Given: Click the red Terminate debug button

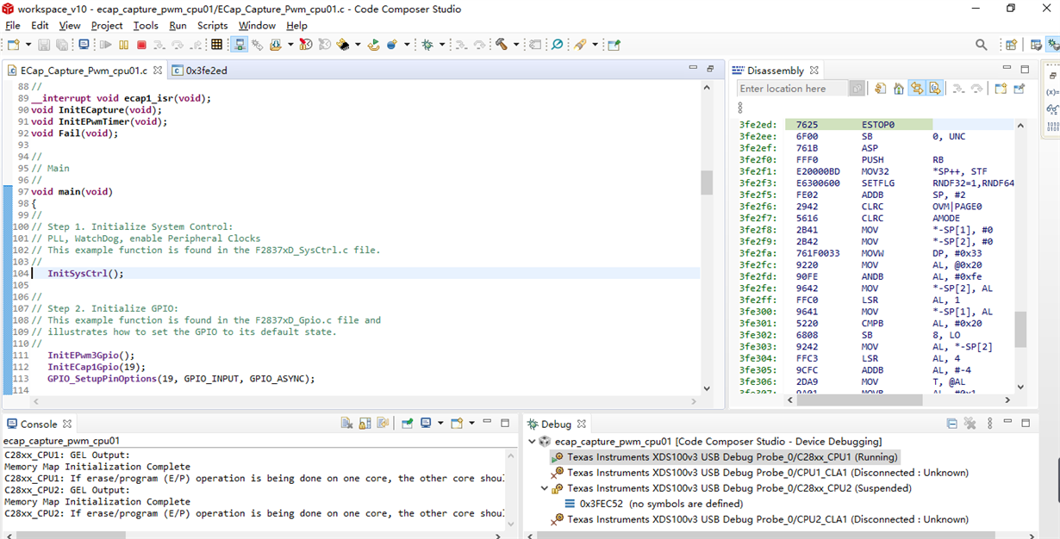Looking at the screenshot, I should coord(141,45).
